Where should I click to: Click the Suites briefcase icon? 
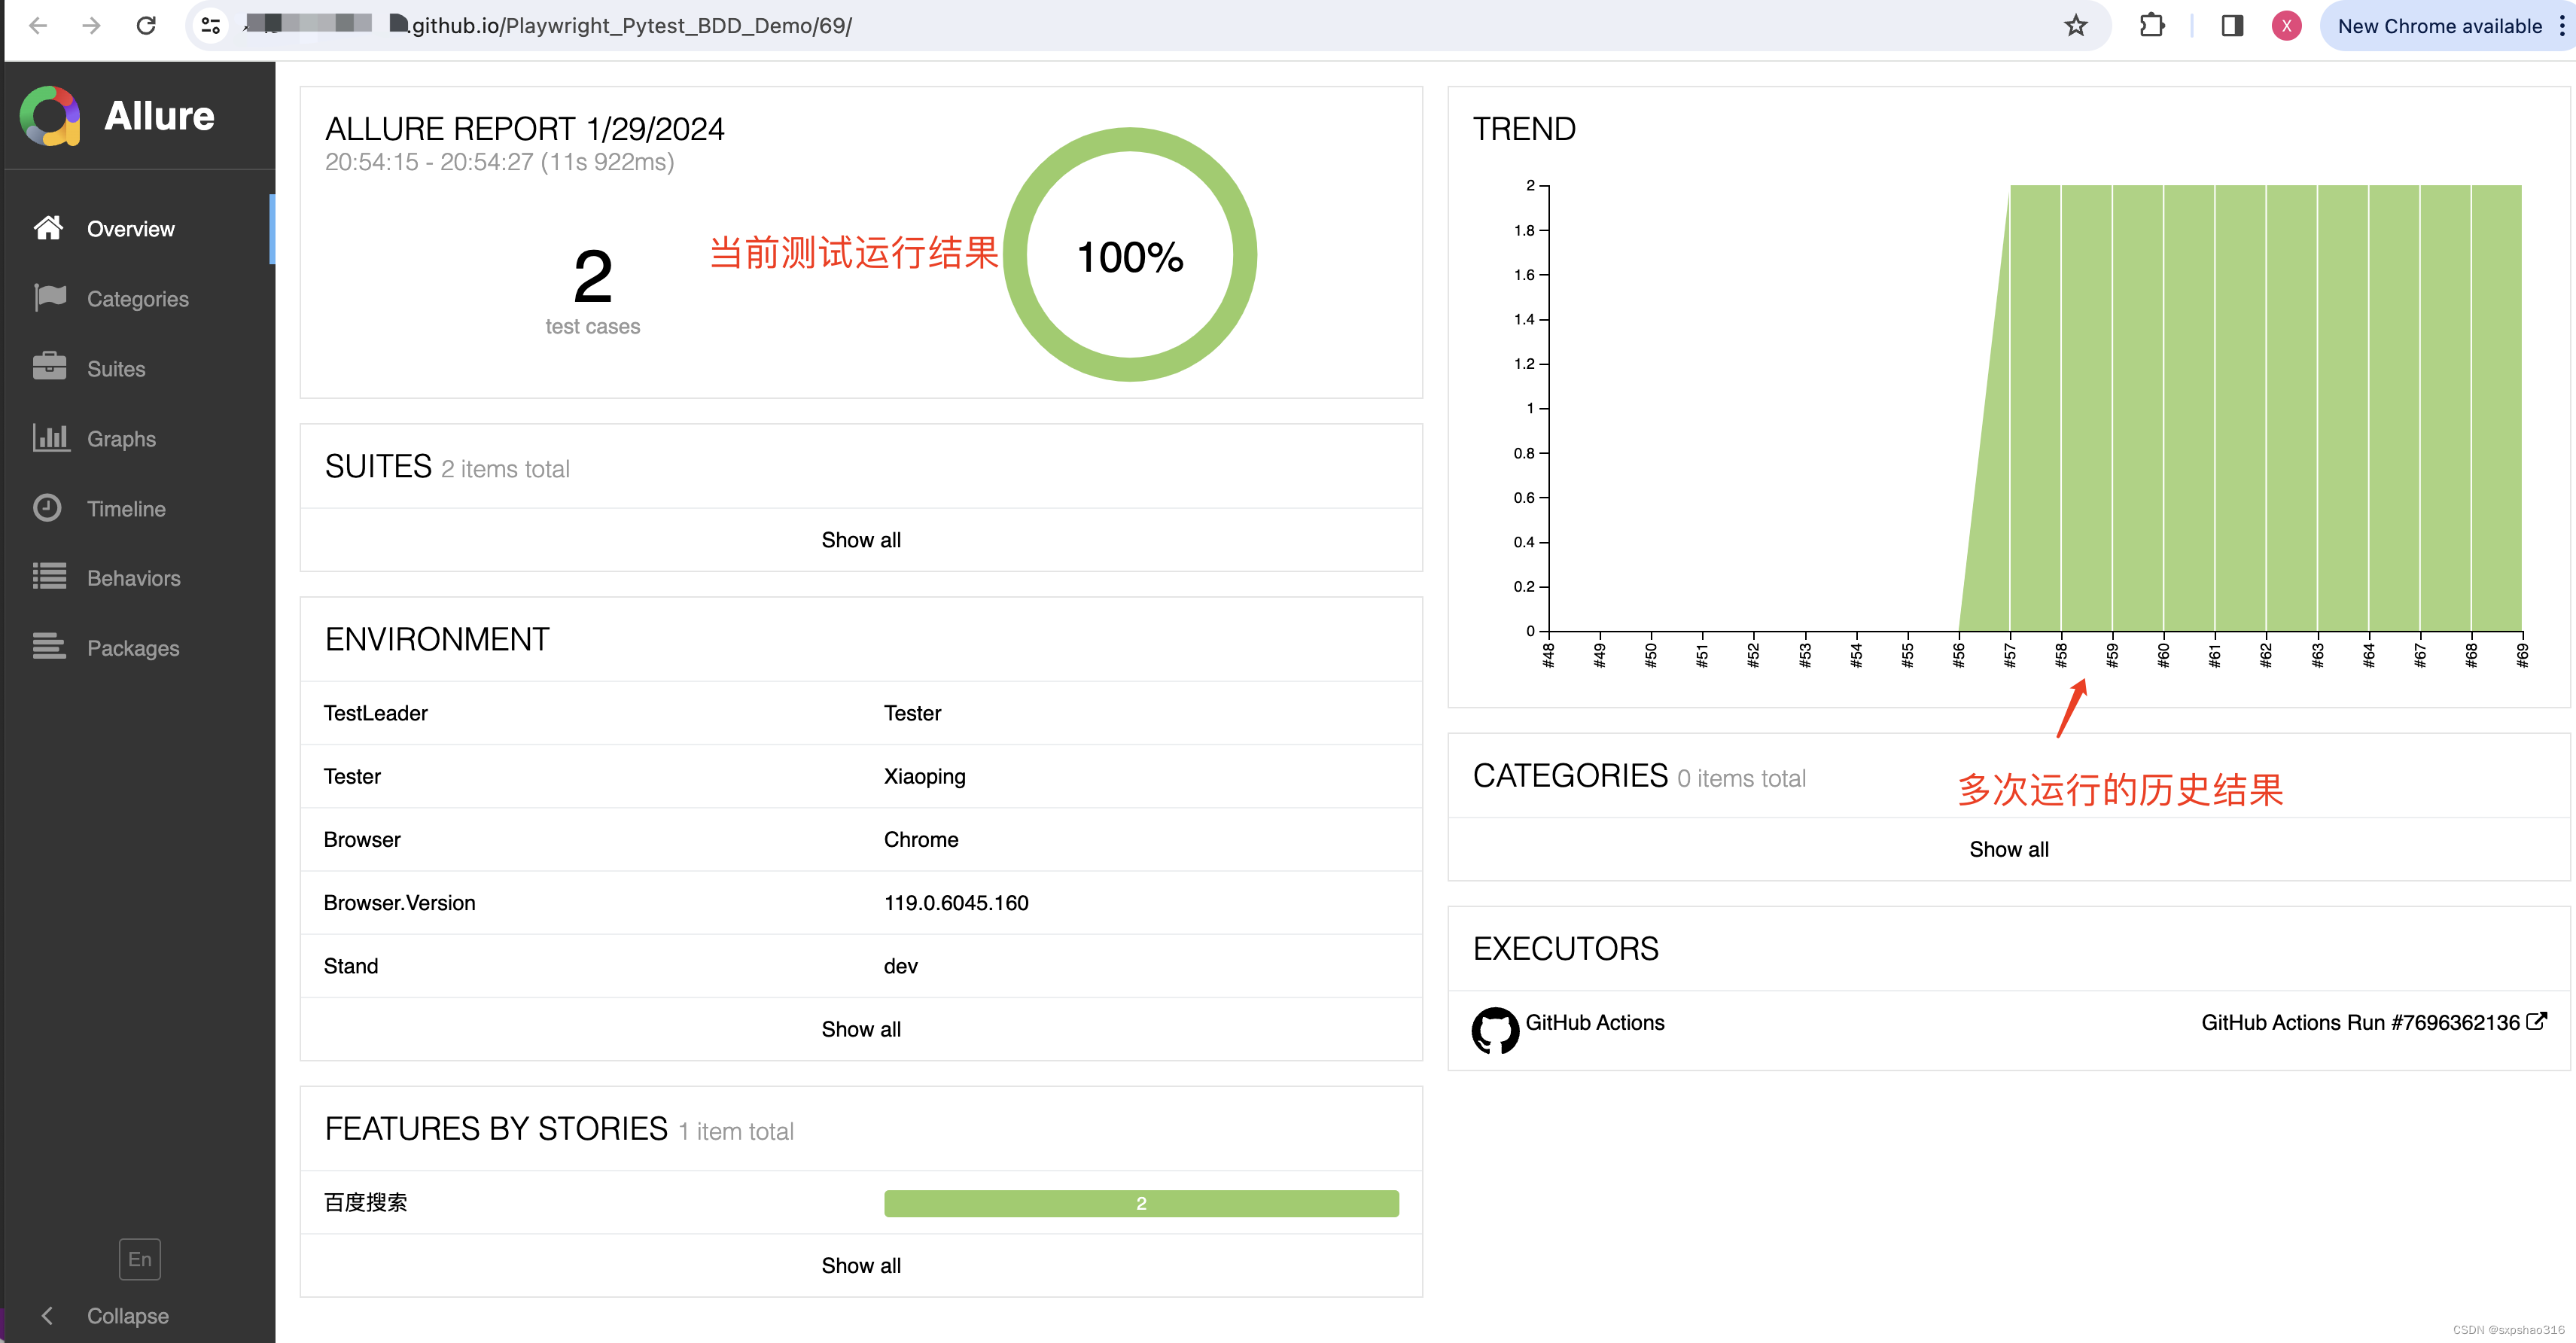pos(49,367)
